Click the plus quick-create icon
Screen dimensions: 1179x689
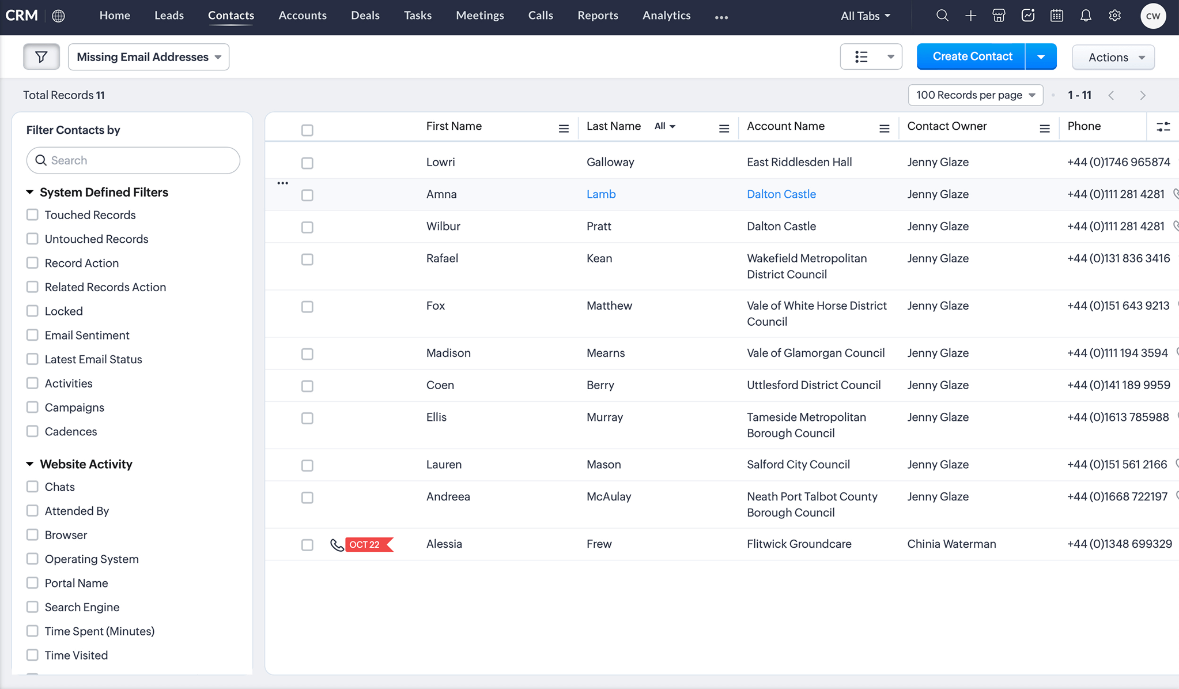(970, 16)
